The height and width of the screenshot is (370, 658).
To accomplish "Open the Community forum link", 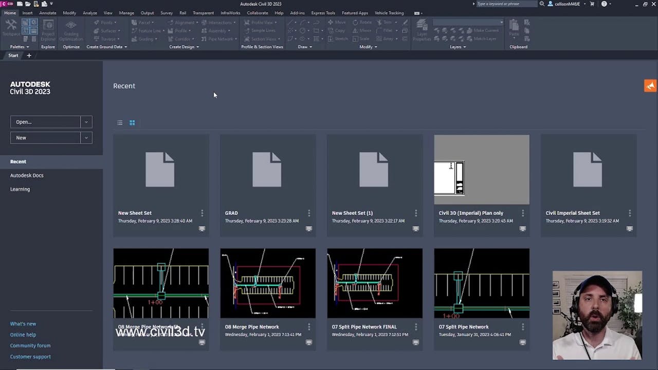I will coord(30,345).
